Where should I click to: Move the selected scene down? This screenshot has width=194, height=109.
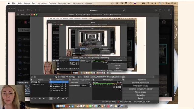pyautogui.click(x=44, y=98)
